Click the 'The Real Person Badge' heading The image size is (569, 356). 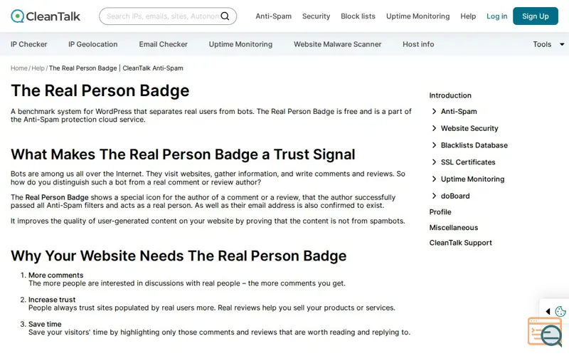click(100, 90)
